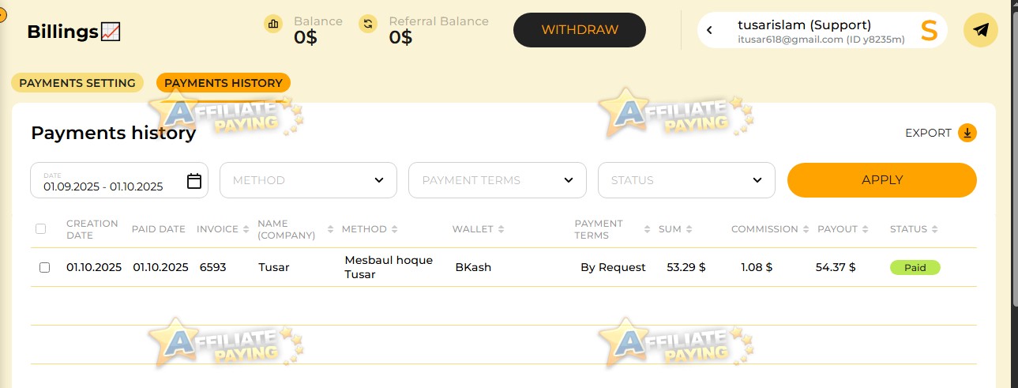Viewport: 1018px width, 388px height.
Task: Open the calendar icon in date field
Action: (194, 181)
